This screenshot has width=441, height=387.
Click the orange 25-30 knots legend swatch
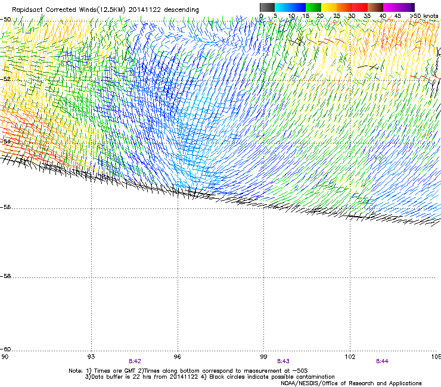344,7
